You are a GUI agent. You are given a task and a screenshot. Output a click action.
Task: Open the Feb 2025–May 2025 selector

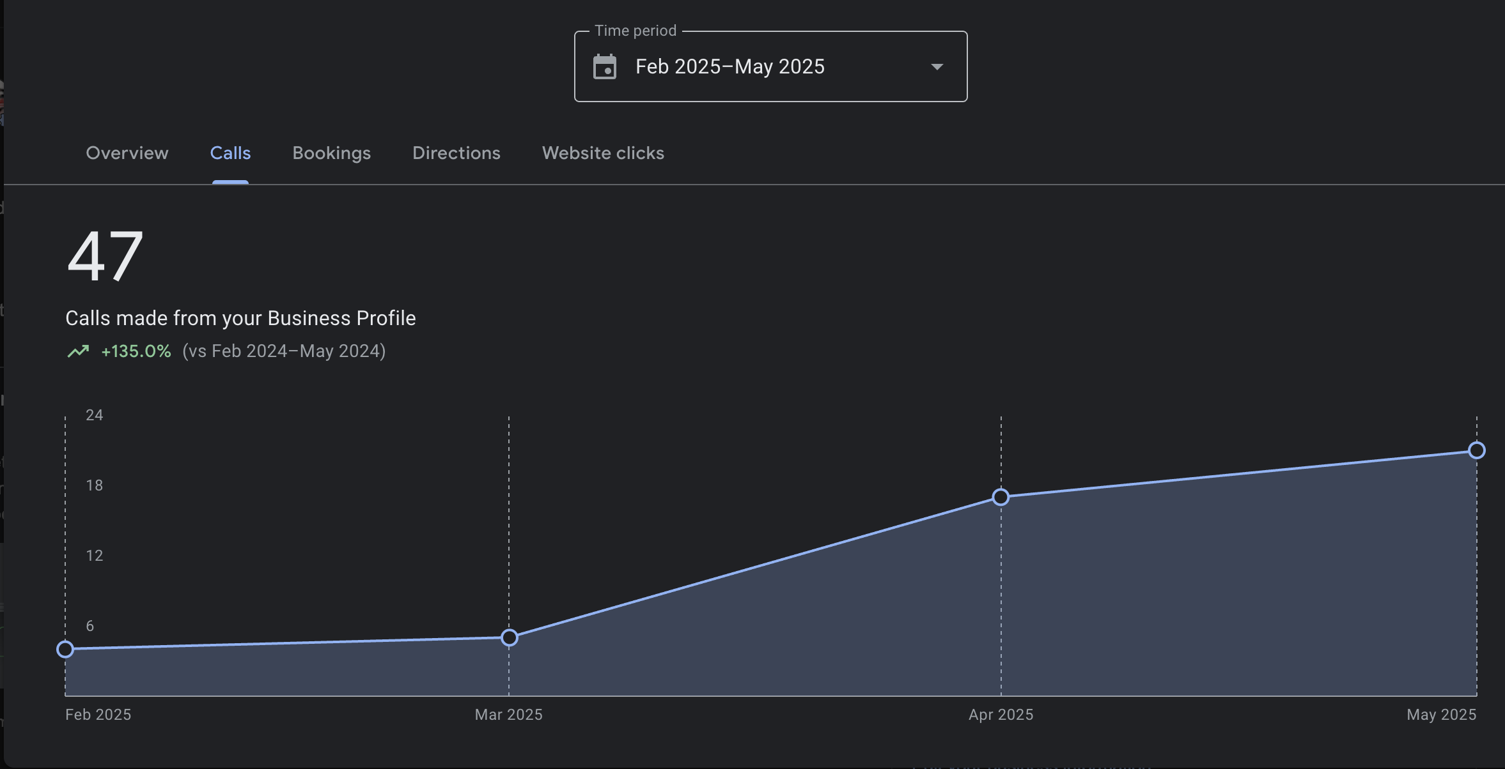(x=729, y=67)
